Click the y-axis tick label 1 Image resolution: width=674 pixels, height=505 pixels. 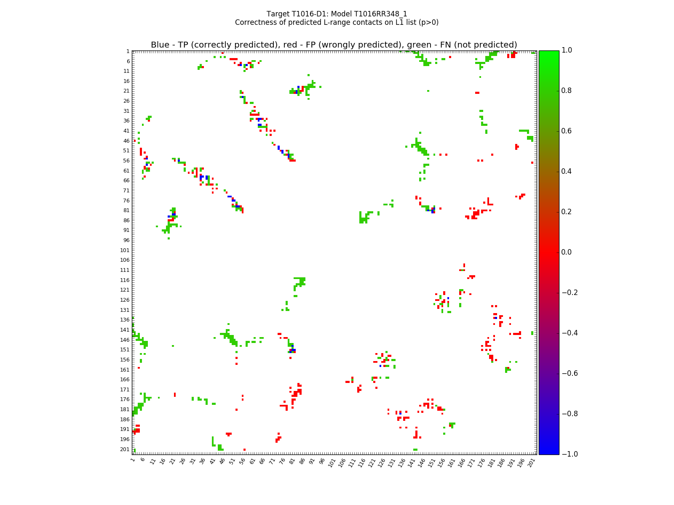tap(127, 51)
